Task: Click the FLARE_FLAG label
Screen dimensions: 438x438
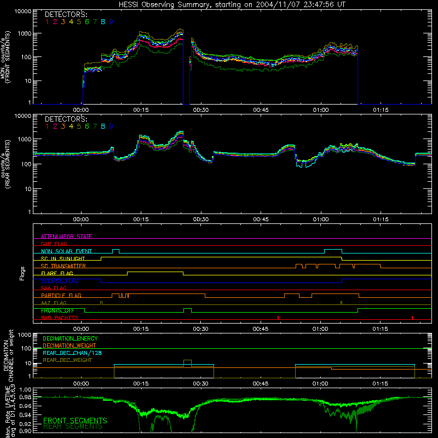Action: (x=57, y=273)
